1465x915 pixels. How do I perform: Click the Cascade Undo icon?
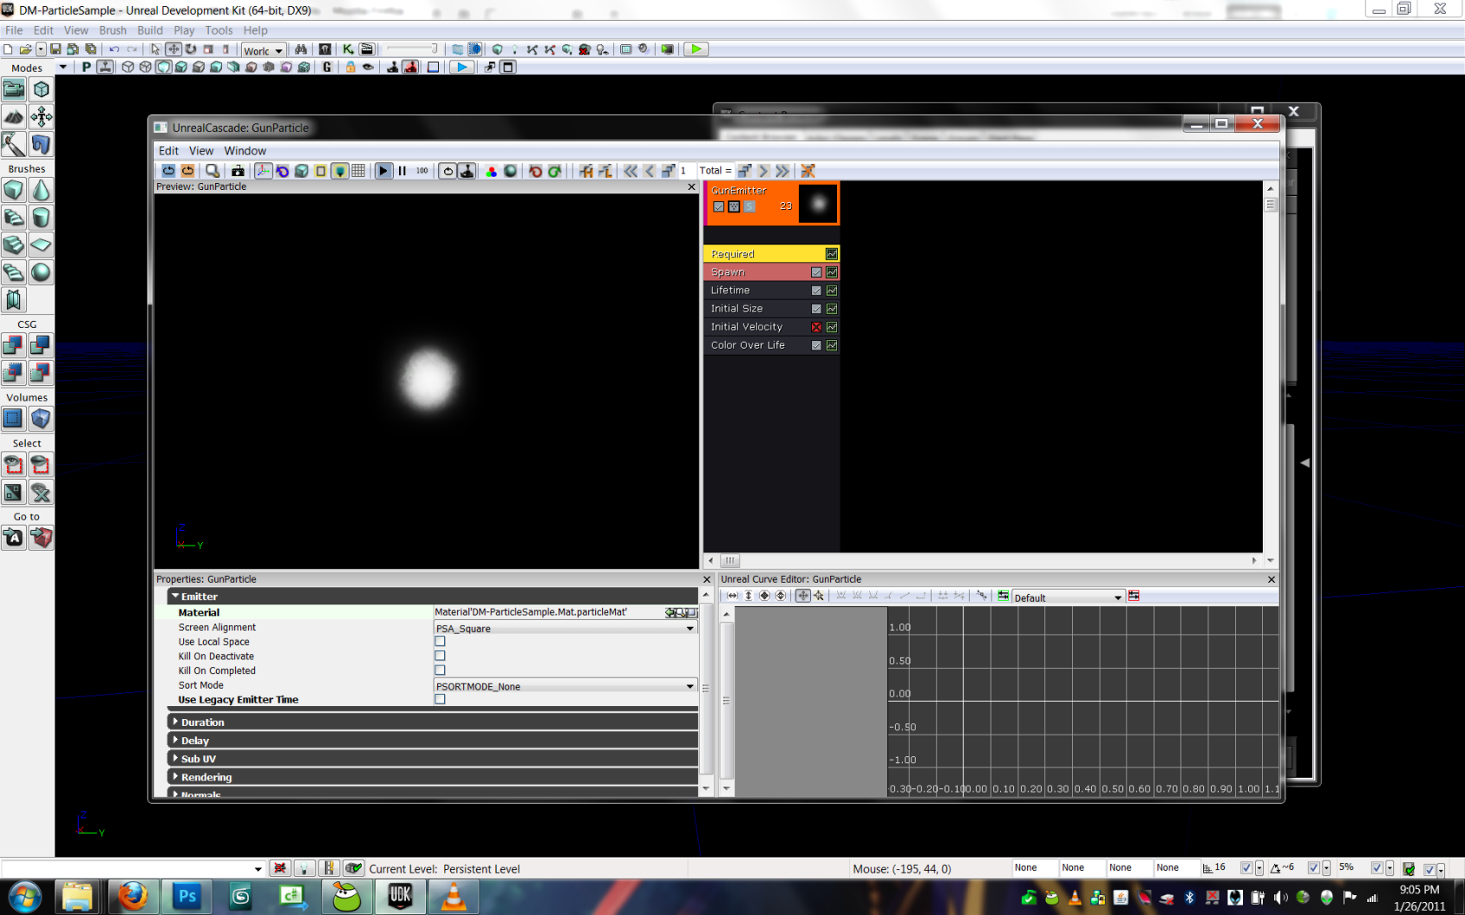[x=536, y=171]
